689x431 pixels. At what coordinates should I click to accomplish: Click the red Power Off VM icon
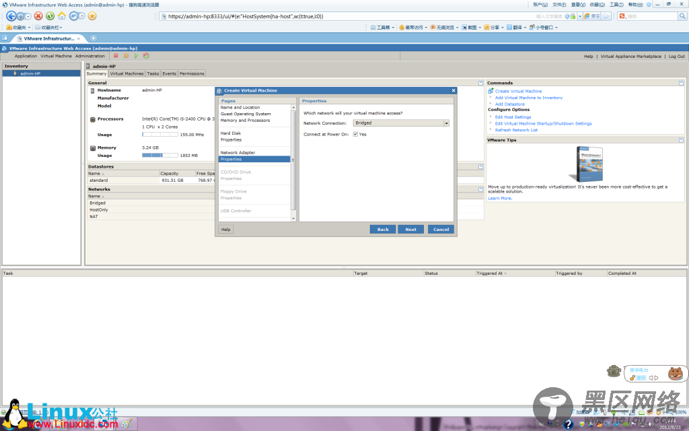pyautogui.click(x=116, y=56)
